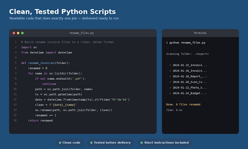This screenshot has height=149, width=248.
Task: Click the green maximize dot in the editor window
Action: (23, 33)
